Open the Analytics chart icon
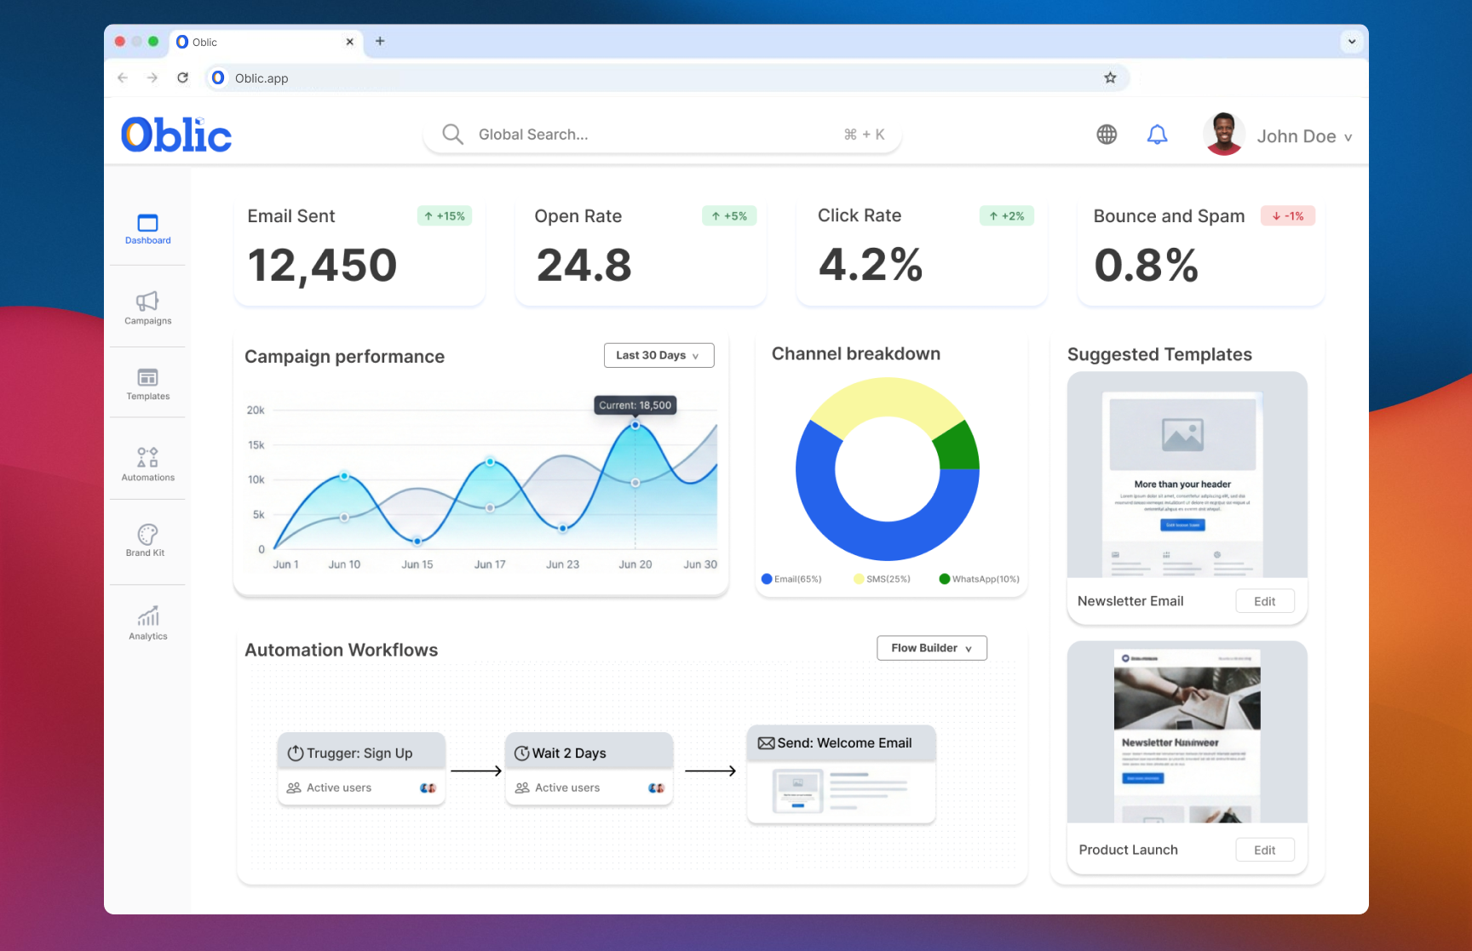Screen dimensions: 1472x951 click(x=148, y=616)
